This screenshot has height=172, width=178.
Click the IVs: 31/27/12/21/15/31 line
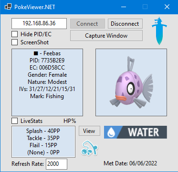coord(47,89)
